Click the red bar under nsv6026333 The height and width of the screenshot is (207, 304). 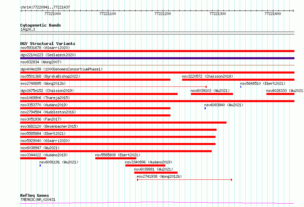[280, 94]
